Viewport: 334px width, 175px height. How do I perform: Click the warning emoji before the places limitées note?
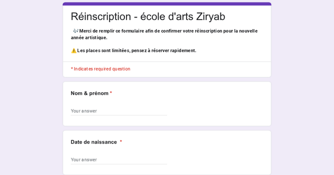[x=73, y=50]
